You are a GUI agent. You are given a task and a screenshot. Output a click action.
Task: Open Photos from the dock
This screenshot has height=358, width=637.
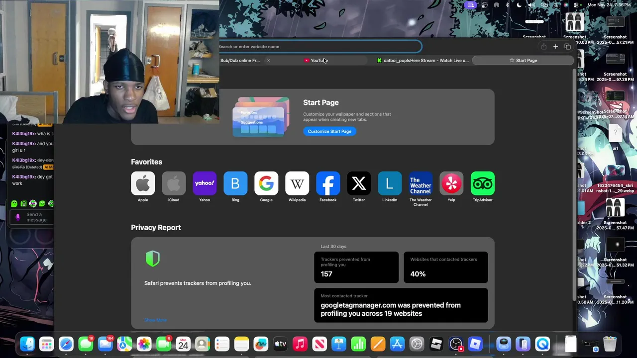[x=144, y=344]
